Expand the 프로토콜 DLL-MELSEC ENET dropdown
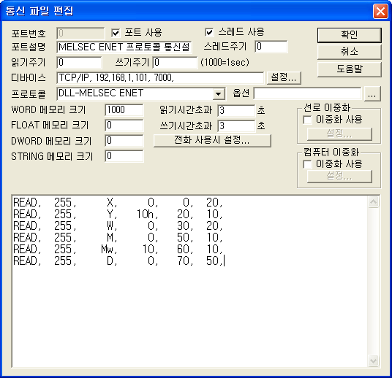The height and width of the screenshot is (378, 392). point(219,94)
